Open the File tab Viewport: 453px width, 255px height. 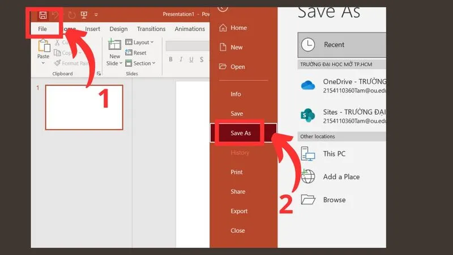[42, 29]
